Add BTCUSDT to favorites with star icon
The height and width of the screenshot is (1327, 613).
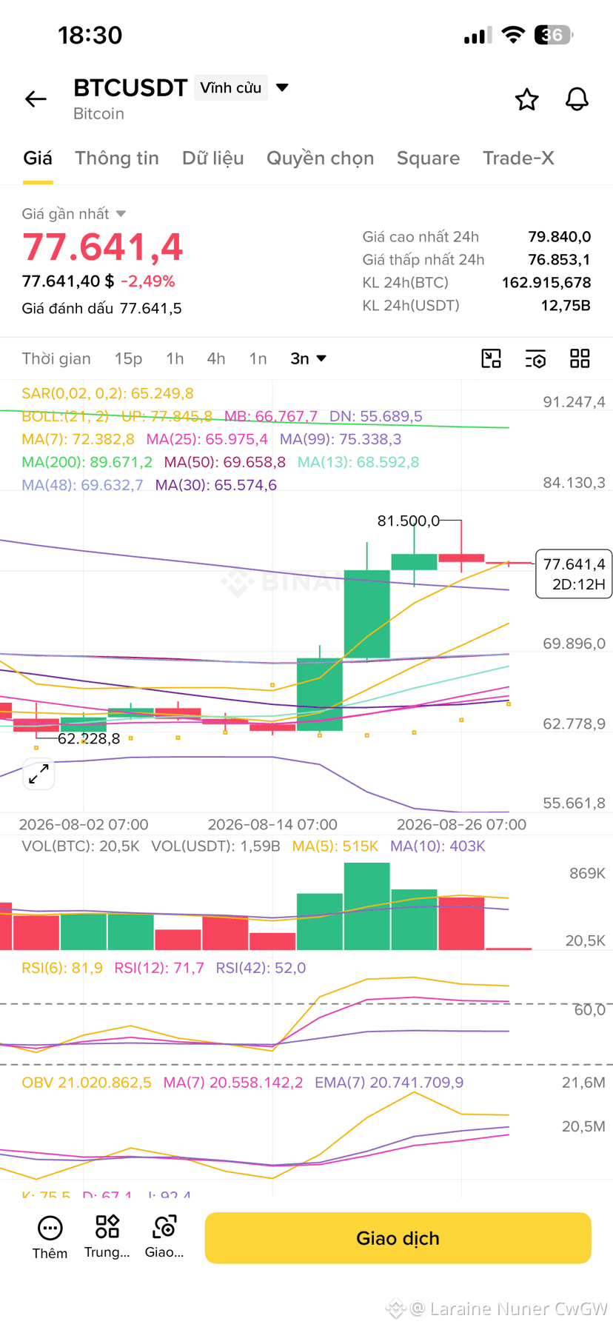coord(526,99)
